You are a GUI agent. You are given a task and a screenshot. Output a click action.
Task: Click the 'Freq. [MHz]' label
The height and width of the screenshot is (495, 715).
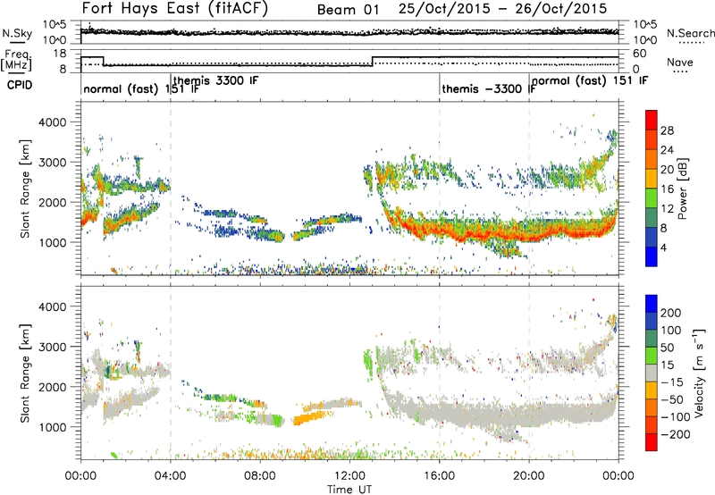pos(15,60)
